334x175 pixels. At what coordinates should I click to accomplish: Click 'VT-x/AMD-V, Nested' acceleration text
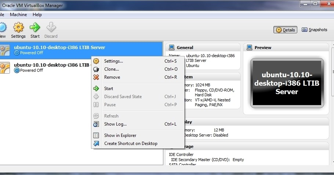[x=213, y=100]
